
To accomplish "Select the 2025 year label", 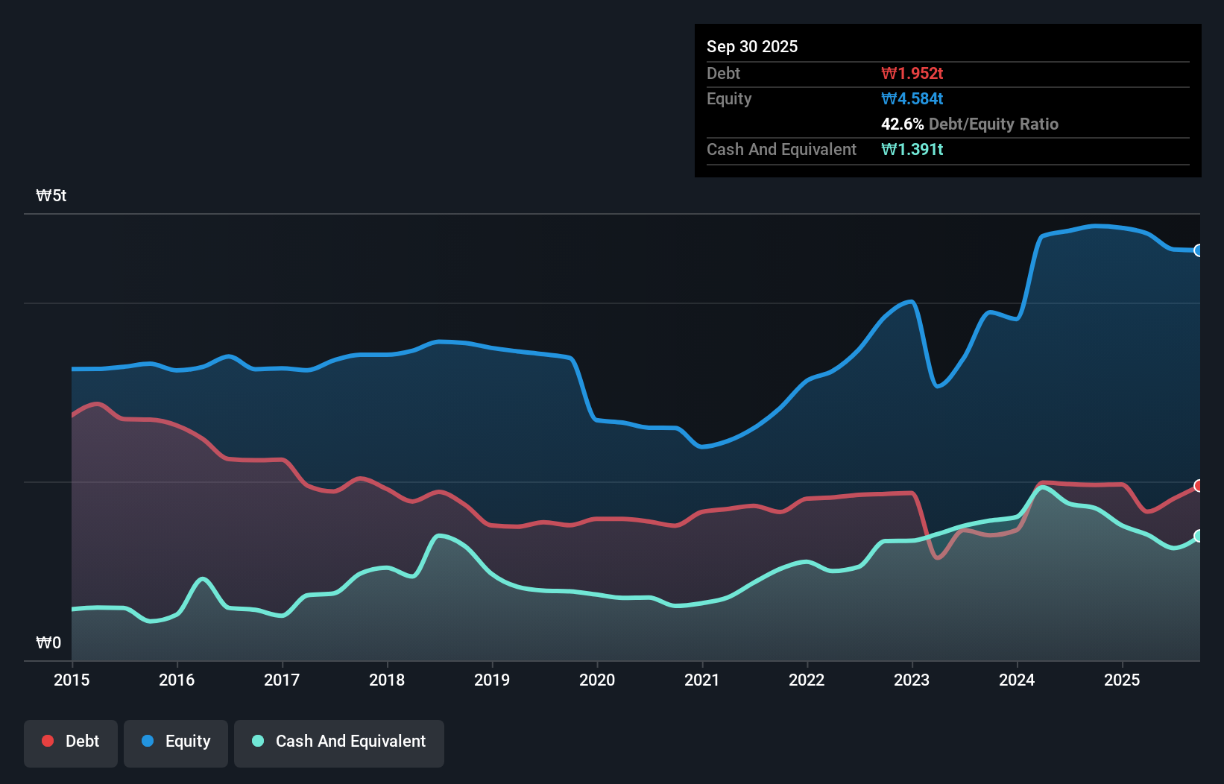I will [1123, 680].
